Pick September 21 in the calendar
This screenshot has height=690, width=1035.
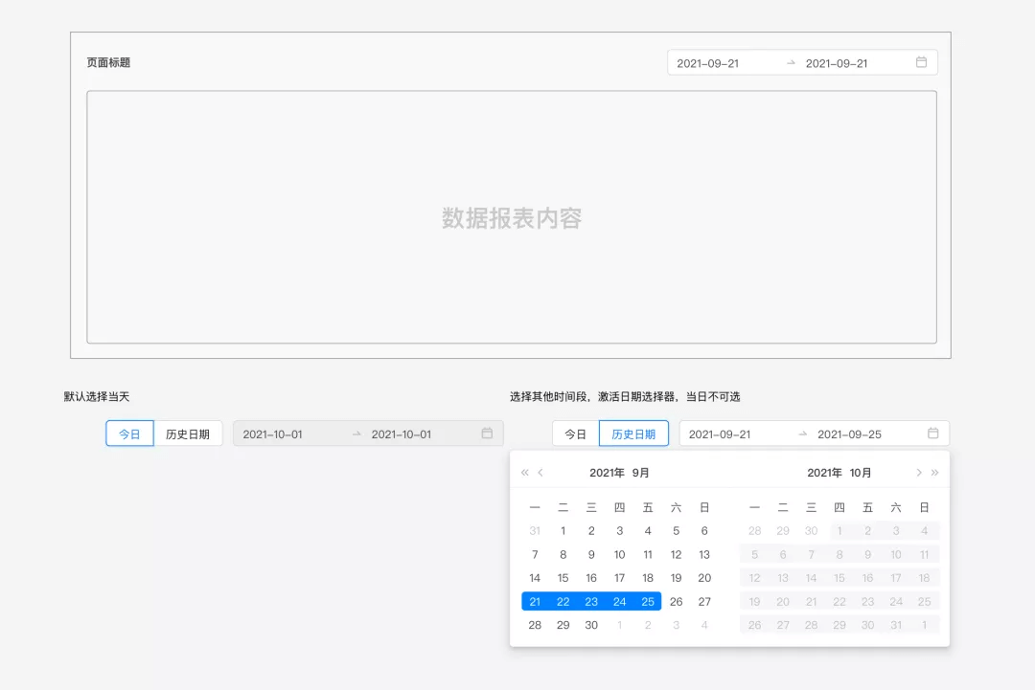pos(535,602)
